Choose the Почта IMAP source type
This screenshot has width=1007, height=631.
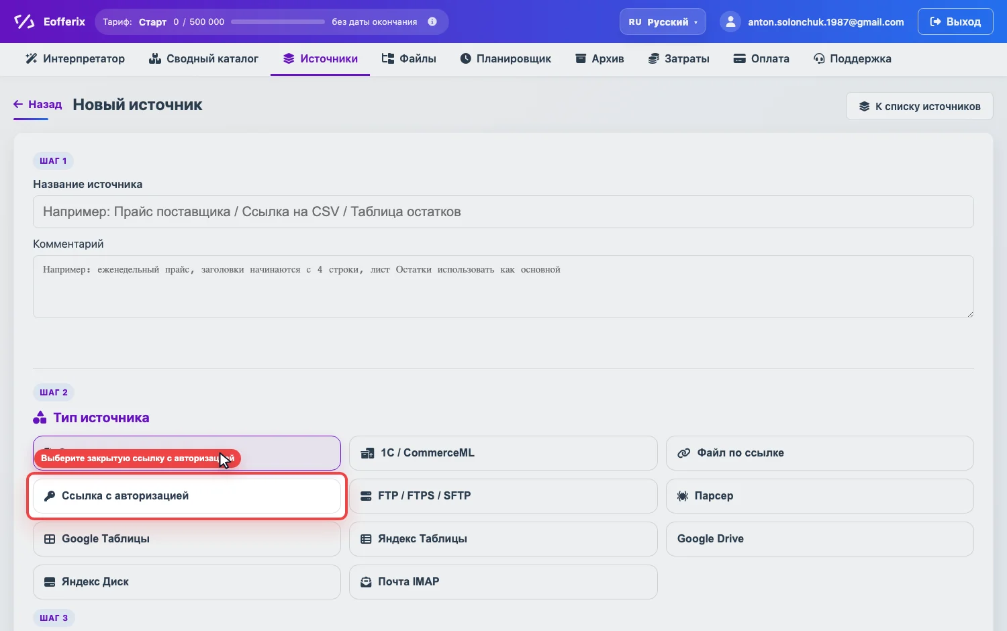(x=503, y=582)
